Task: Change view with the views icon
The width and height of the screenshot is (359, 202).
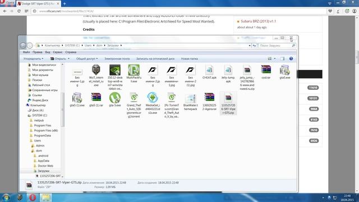Action: pos(270,58)
